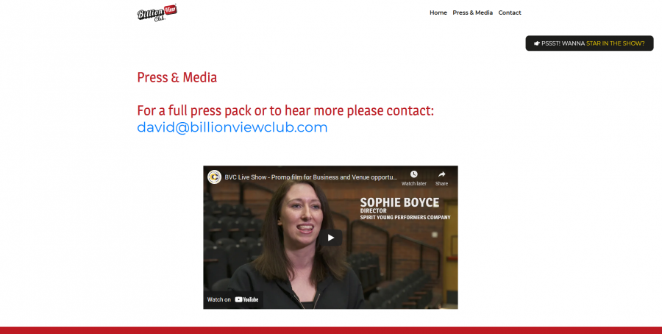
Task: Open the BVC Live Show video title link
Action: point(310,177)
